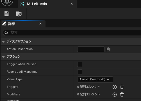Enable Trigger when Paused checkbox

click(x=80, y=64)
